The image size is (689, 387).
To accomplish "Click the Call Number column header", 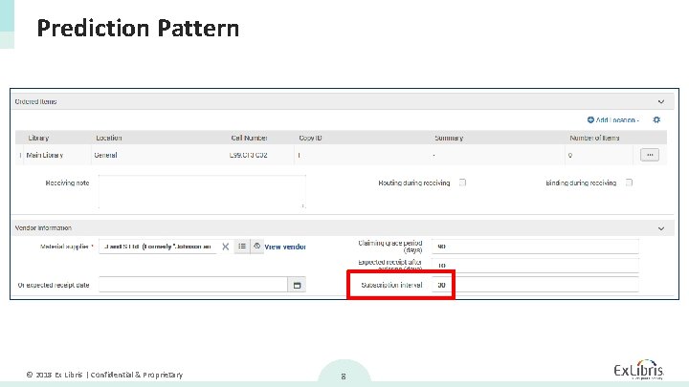I will pos(249,138).
